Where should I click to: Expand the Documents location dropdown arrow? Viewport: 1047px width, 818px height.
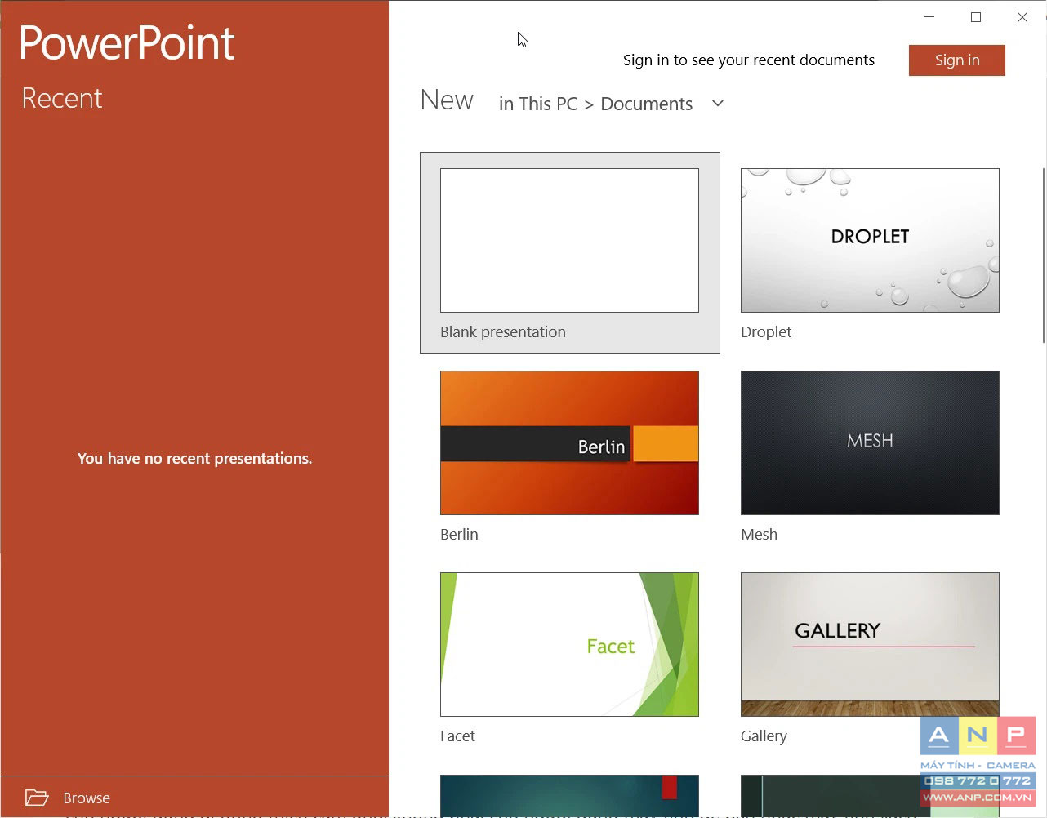pos(718,104)
